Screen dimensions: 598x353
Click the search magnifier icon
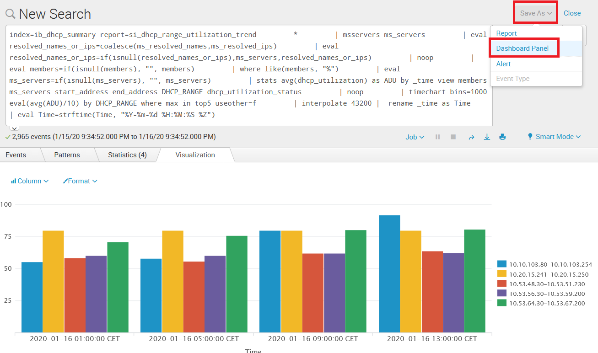[x=10, y=14]
